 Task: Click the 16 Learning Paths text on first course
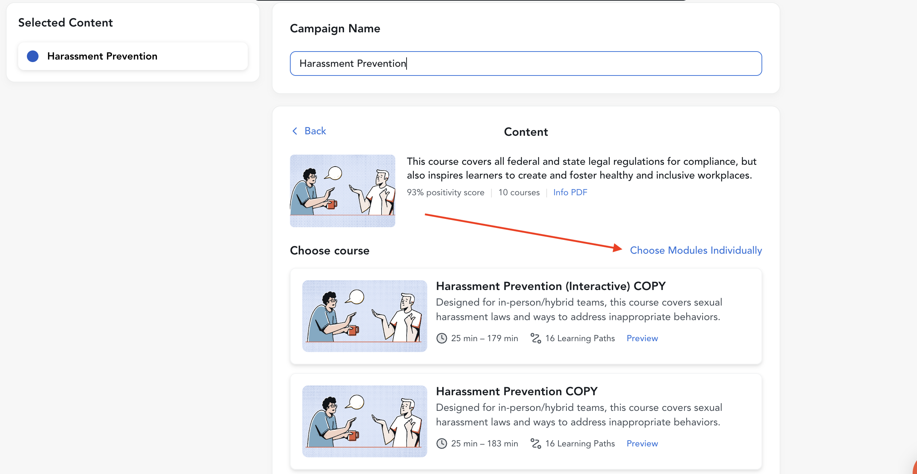[x=580, y=338]
